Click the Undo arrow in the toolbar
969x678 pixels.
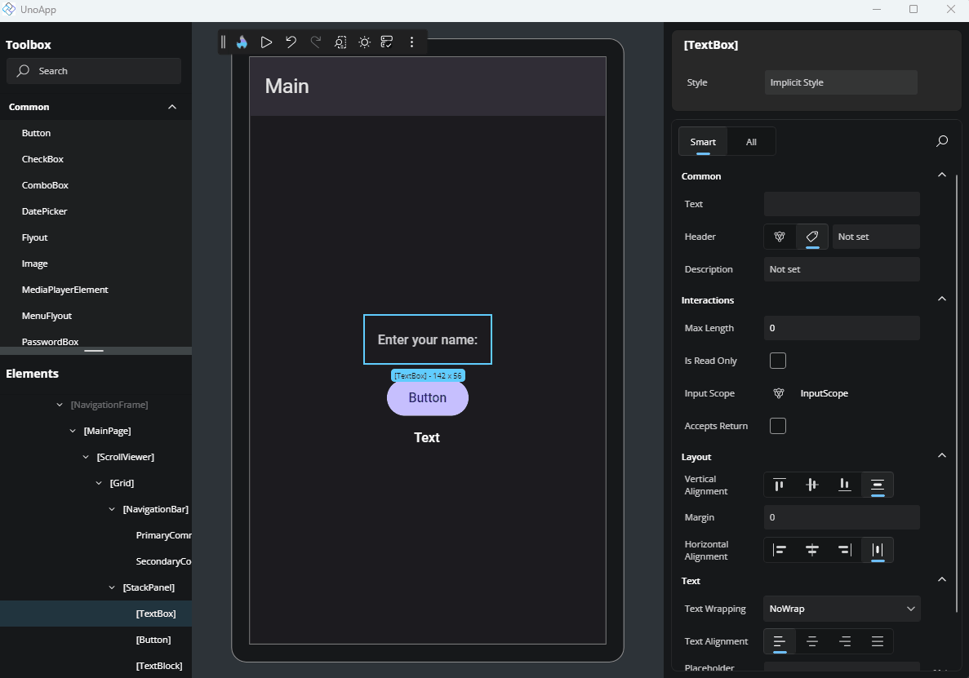point(291,42)
